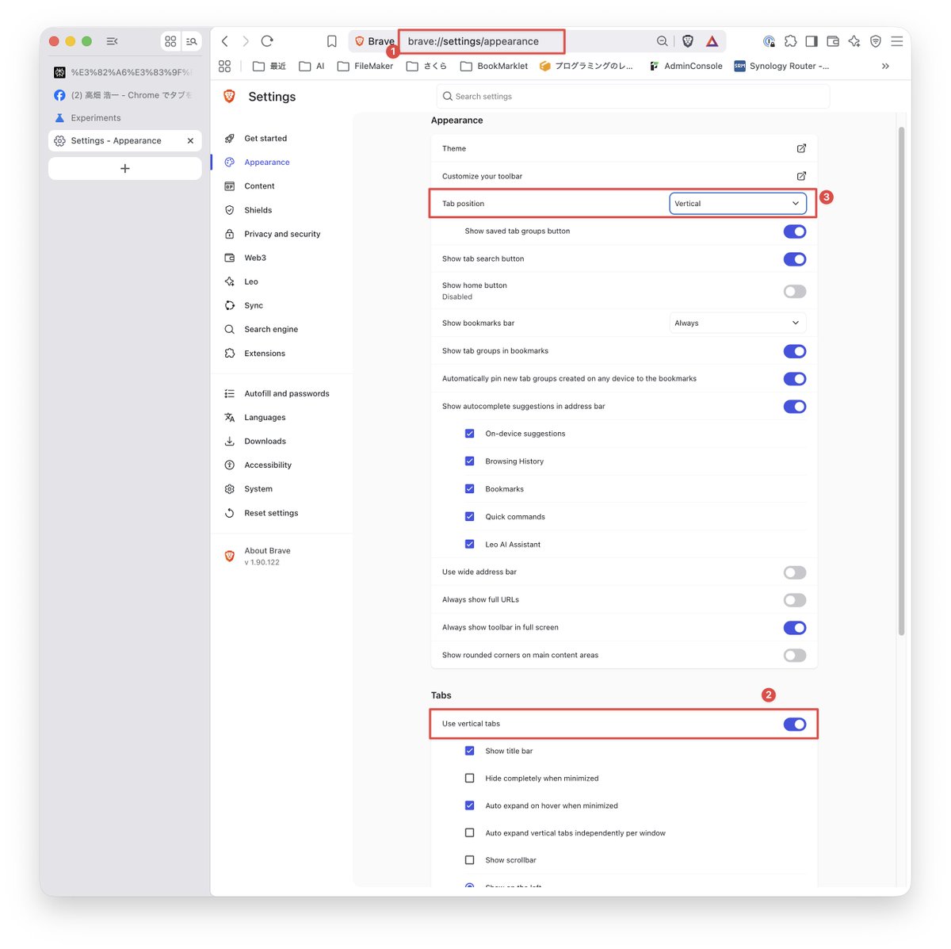951x949 pixels.
Task: Open the Reset settings section
Action: [x=271, y=513]
